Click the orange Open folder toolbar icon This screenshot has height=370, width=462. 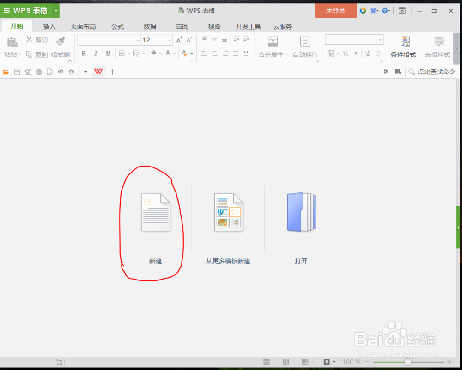(x=6, y=72)
